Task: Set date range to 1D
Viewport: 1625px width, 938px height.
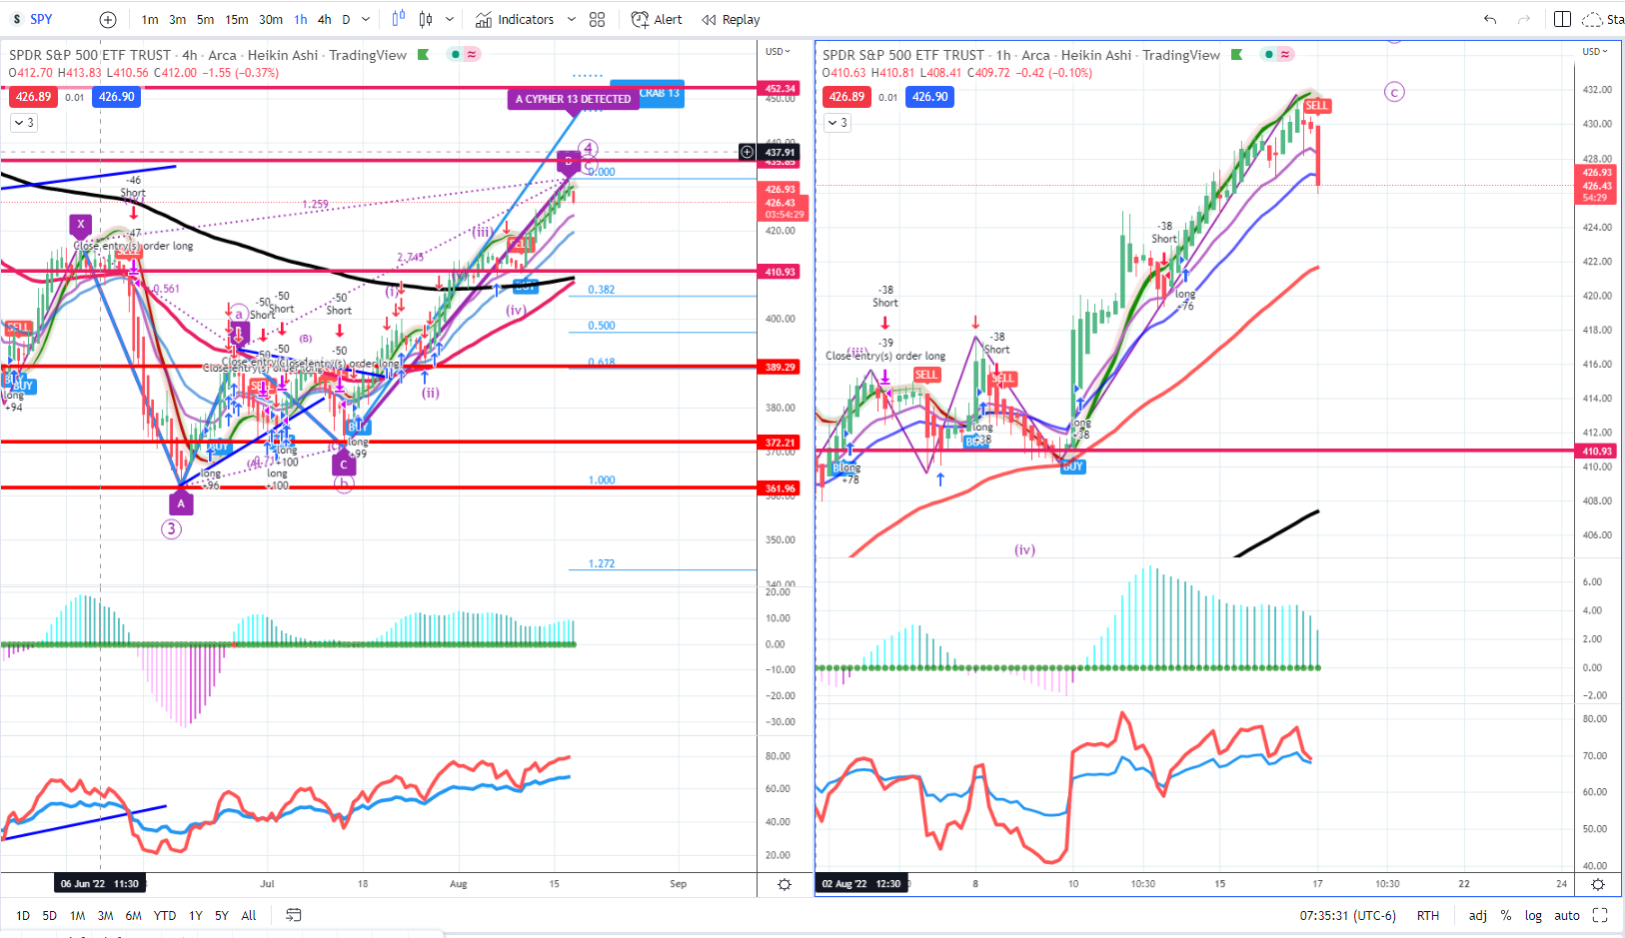Action: (x=22, y=915)
